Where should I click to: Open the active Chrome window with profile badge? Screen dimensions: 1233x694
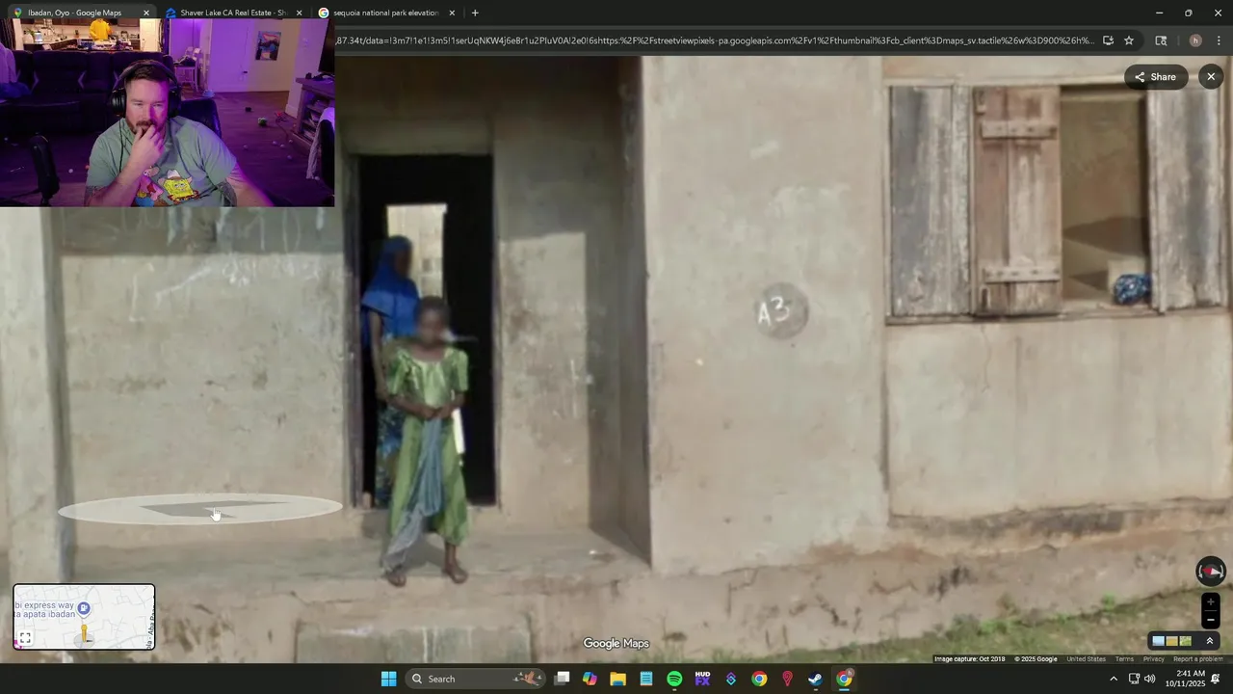point(844,679)
